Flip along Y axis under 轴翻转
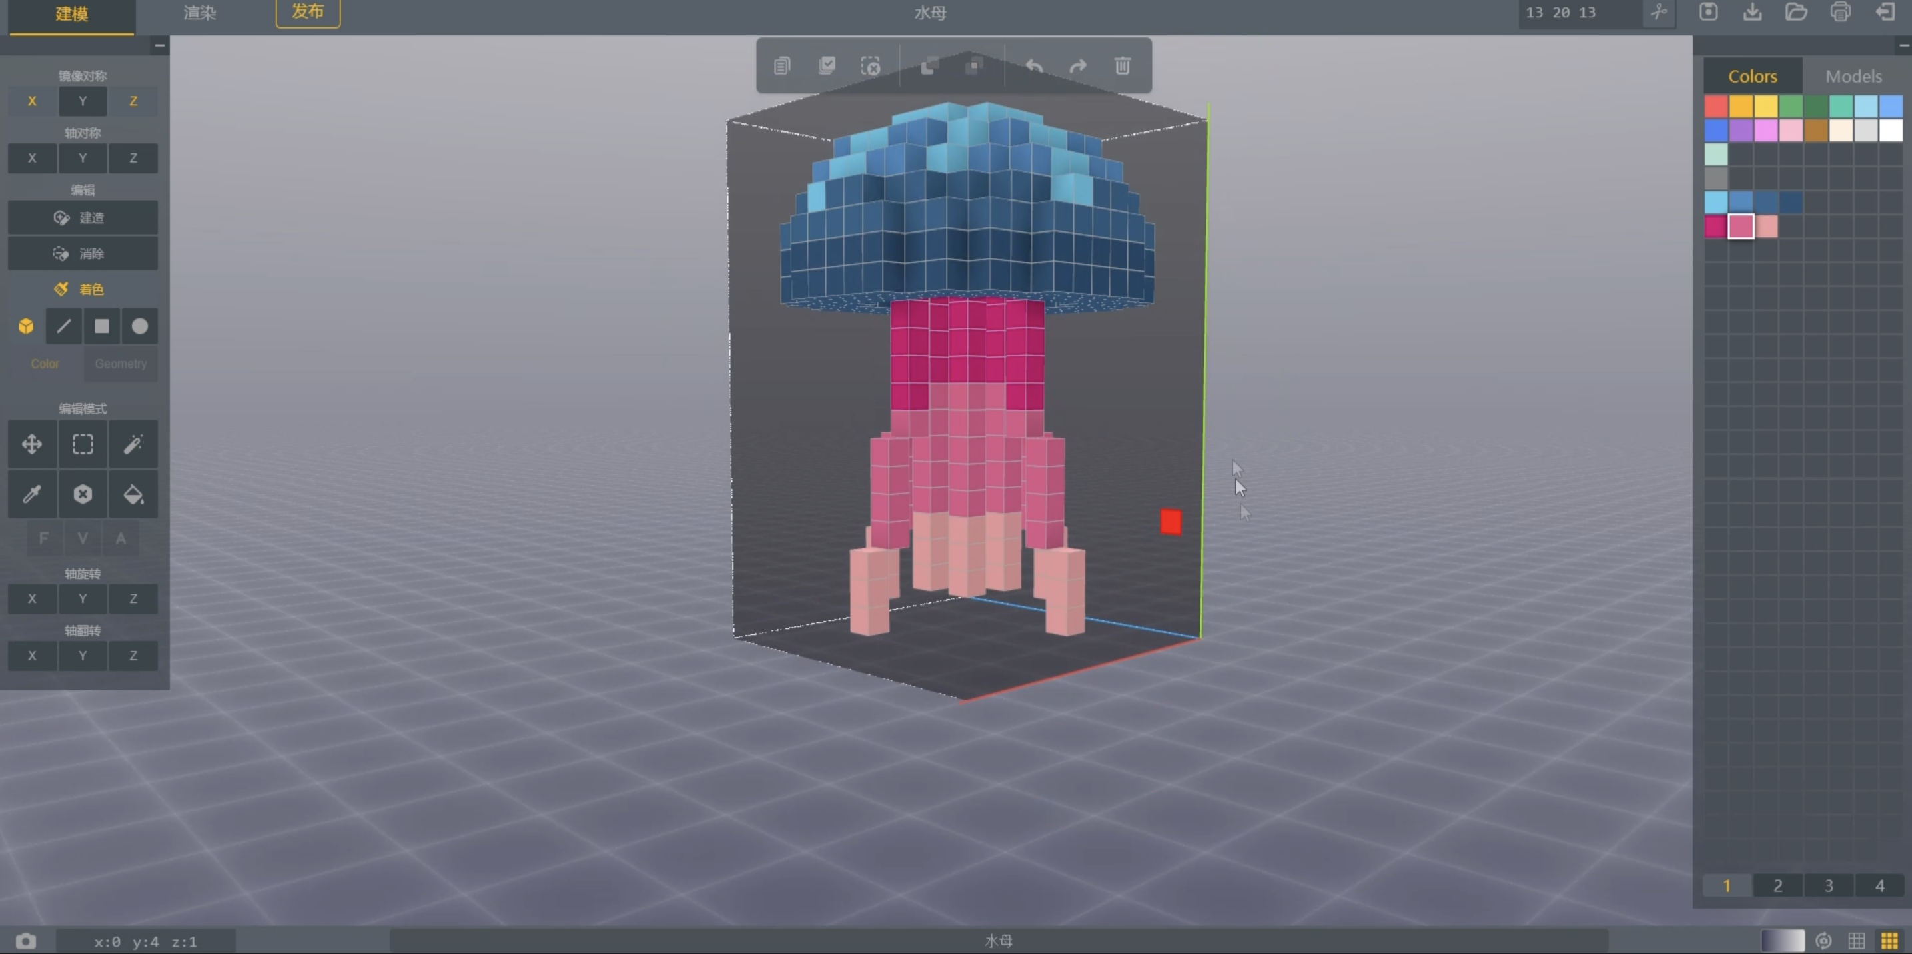The width and height of the screenshot is (1912, 954). click(83, 656)
